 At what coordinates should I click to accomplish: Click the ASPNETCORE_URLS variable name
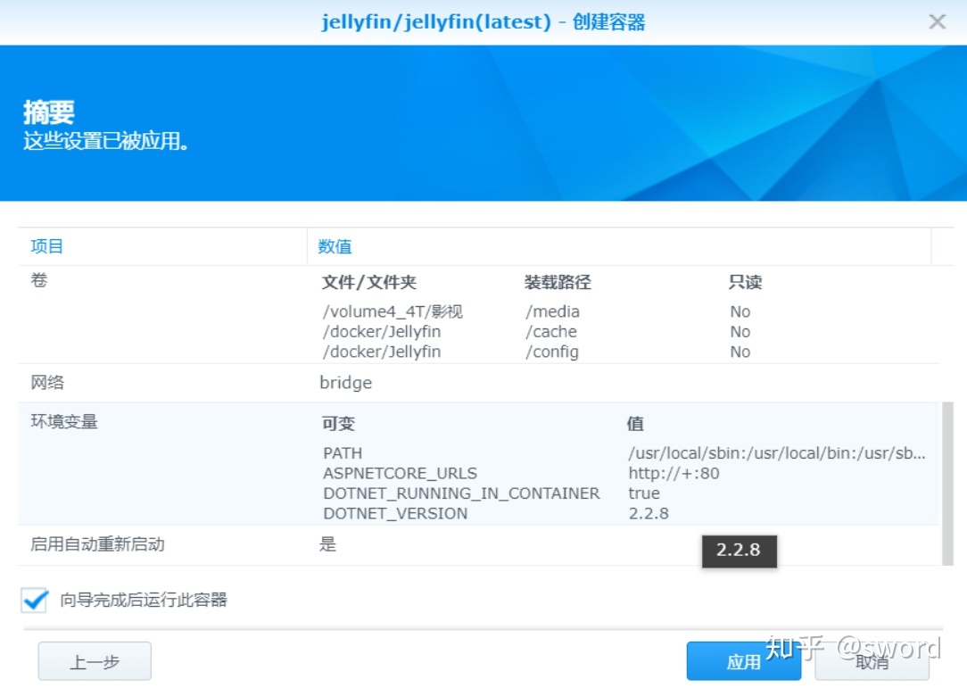point(401,473)
